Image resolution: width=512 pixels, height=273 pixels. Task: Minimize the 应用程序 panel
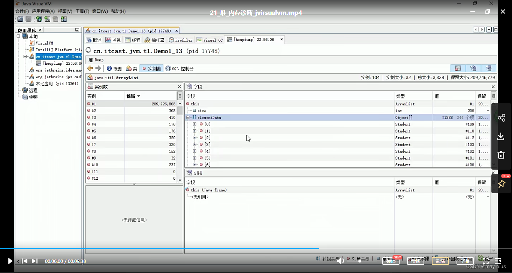click(x=77, y=30)
